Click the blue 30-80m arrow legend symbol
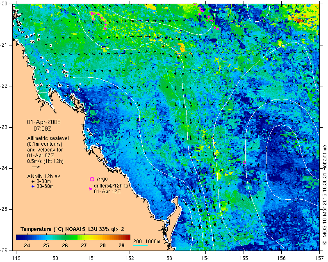Image resolution: width=328 pixels, height=262 pixels. point(33,186)
